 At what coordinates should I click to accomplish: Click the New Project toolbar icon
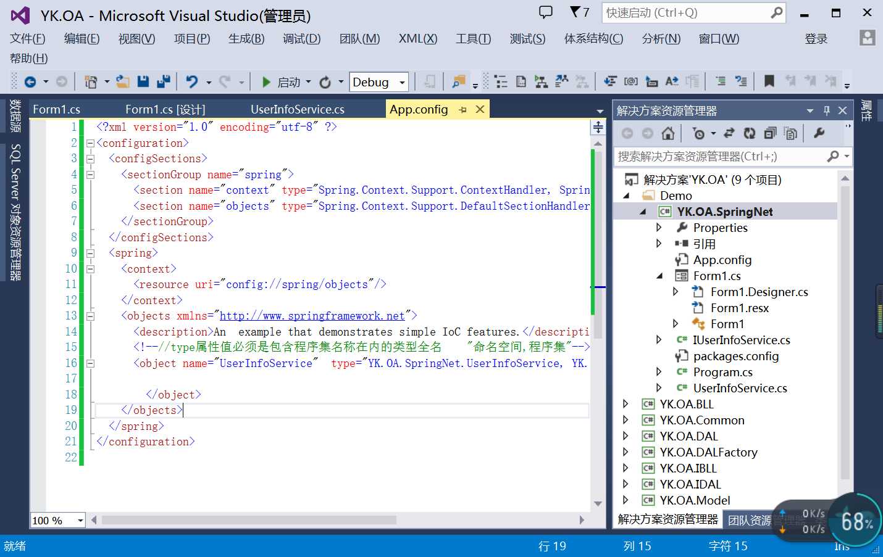(x=91, y=82)
